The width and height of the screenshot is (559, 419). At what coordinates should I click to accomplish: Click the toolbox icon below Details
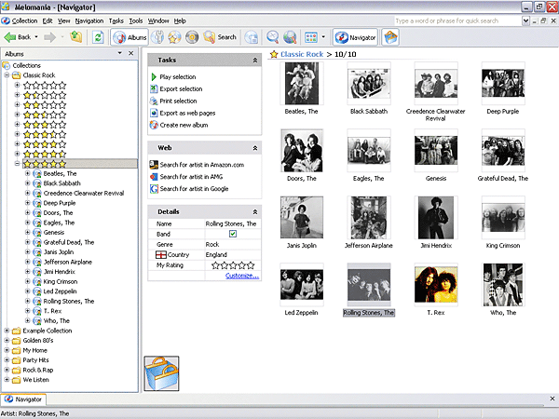[x=163, y=374]
